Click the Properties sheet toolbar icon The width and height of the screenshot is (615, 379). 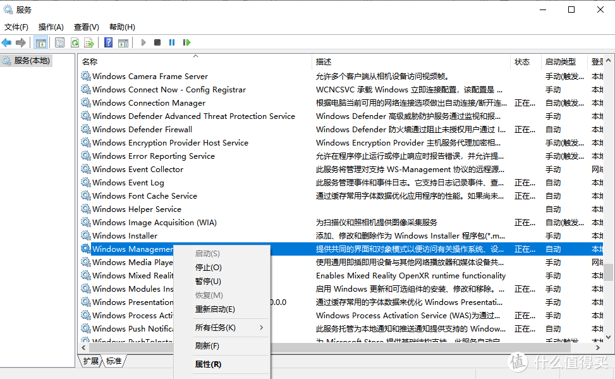[x=59, y=42]
